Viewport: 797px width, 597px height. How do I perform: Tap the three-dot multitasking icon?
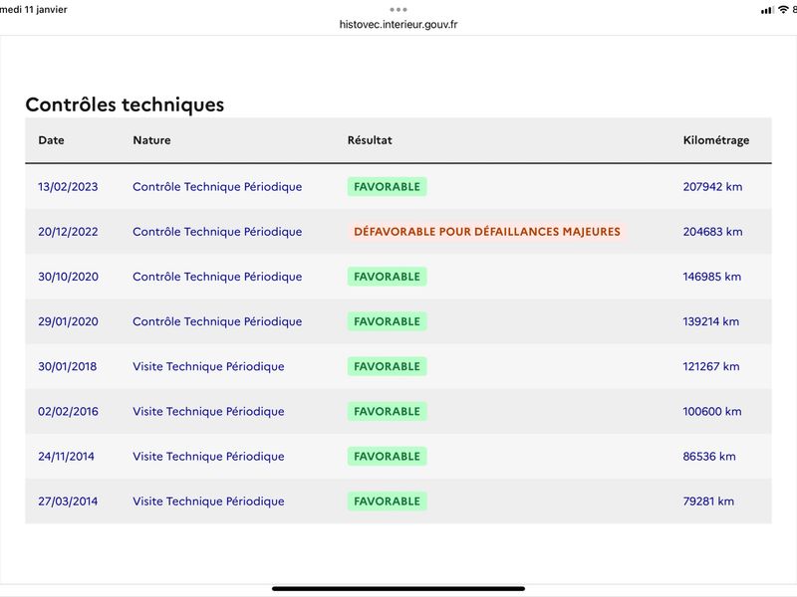pos(398,10)
